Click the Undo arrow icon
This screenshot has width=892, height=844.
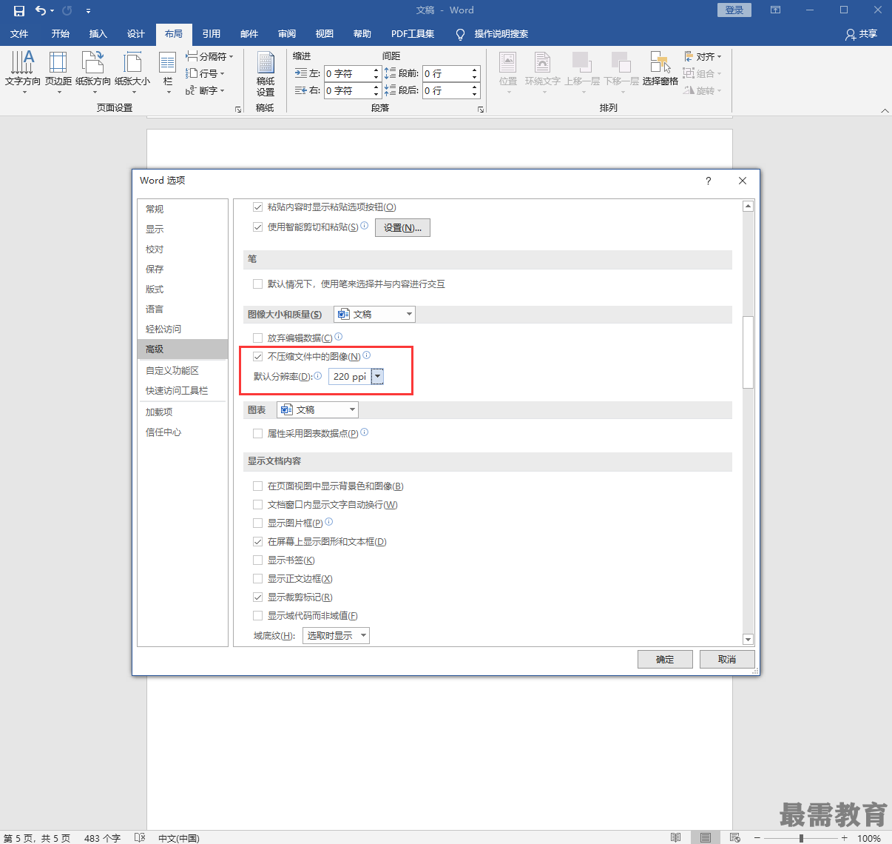pos(41,10)
